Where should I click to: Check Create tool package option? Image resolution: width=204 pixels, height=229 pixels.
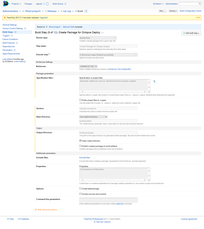[x=80, y=188]
